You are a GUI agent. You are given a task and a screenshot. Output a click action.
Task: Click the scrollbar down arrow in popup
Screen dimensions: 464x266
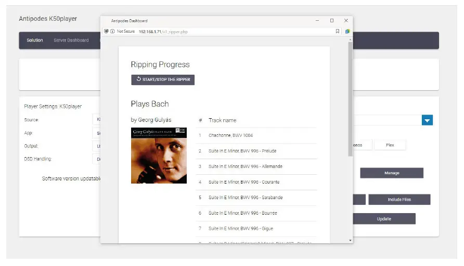(351, 241)
